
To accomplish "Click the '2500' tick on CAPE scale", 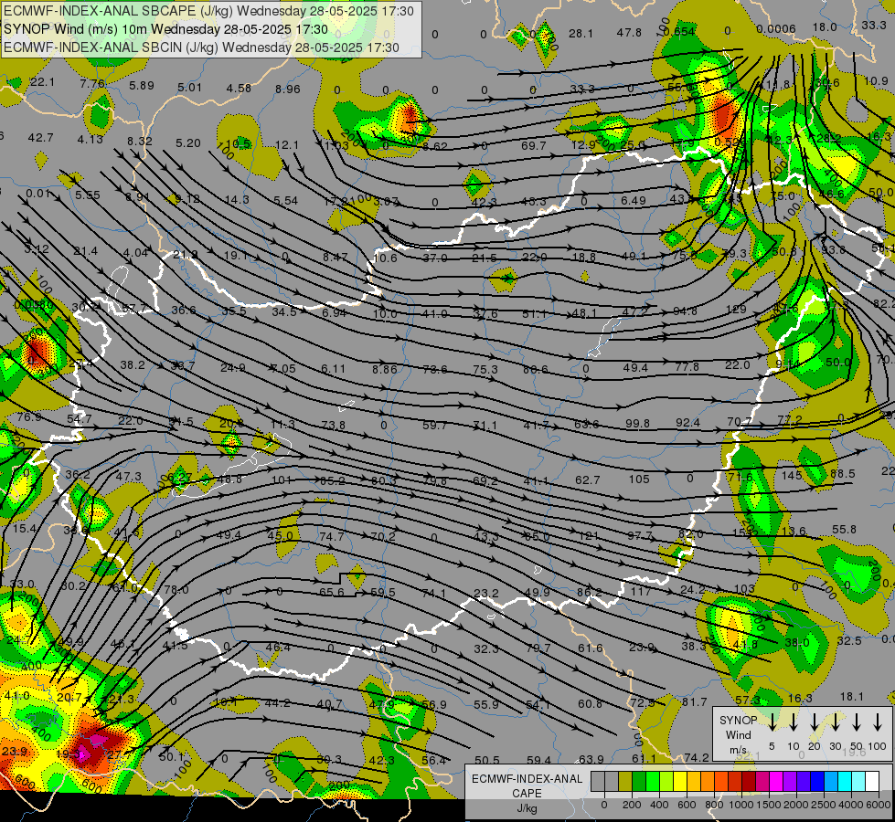I will [823, 805].
